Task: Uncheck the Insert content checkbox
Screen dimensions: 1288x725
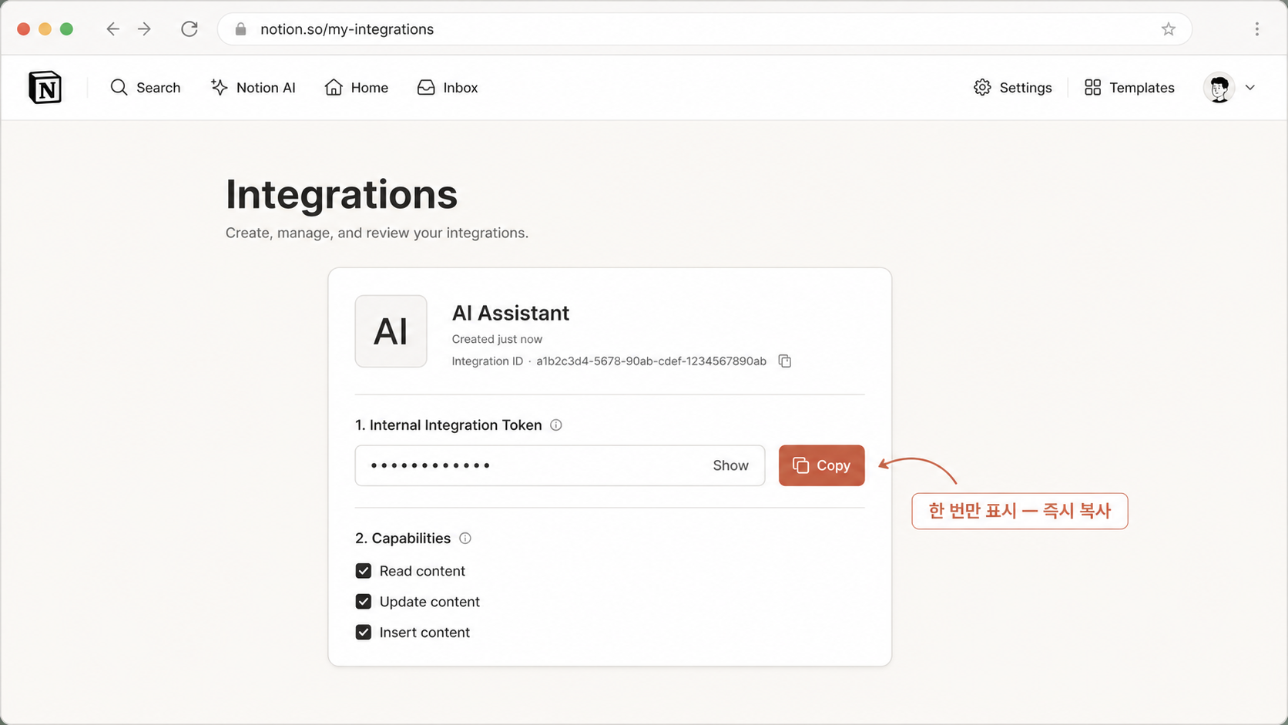Action: click(x=364, y=633)
